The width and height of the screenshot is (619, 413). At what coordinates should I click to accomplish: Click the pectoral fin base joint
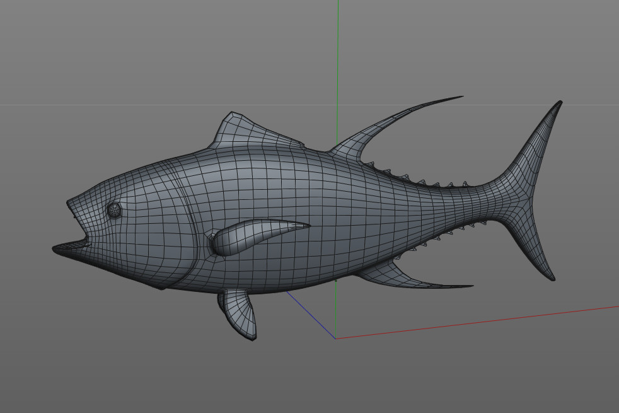[x=214, y=242]
